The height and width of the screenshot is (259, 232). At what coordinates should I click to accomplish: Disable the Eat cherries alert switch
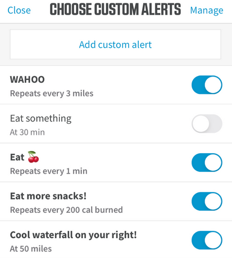(x=207, y=163)
